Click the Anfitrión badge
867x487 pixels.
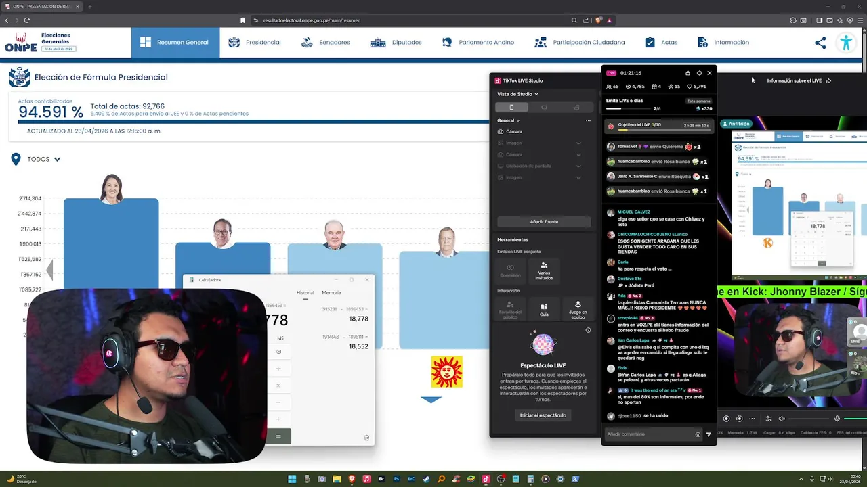[x=736, y=124]
